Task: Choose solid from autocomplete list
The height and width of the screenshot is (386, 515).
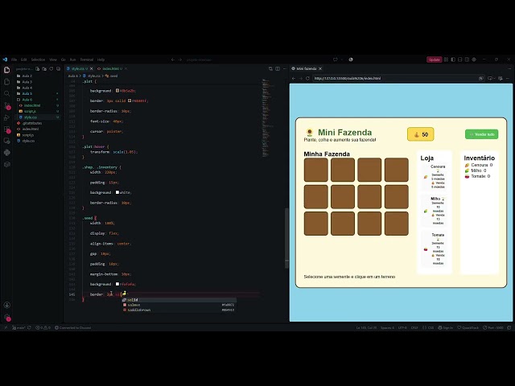Action: [x=179, y=300]
